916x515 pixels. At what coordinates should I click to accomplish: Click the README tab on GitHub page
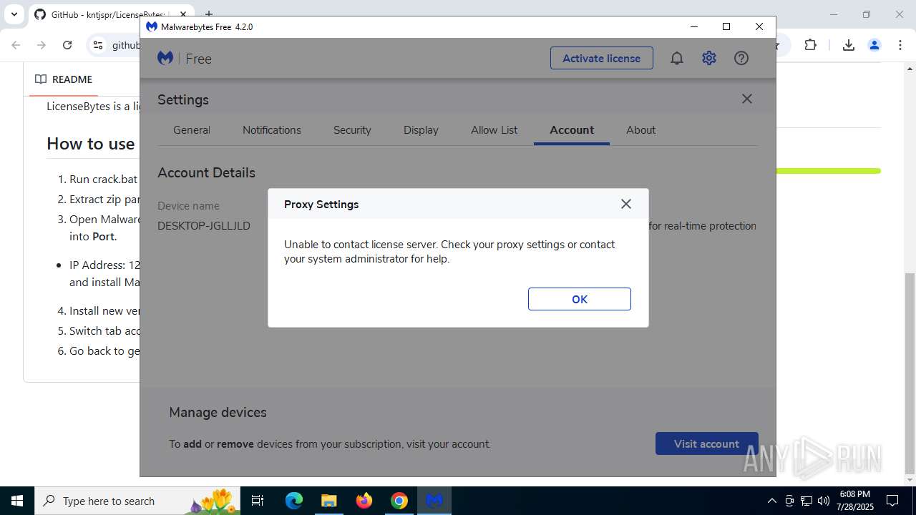tap(64, 79)
